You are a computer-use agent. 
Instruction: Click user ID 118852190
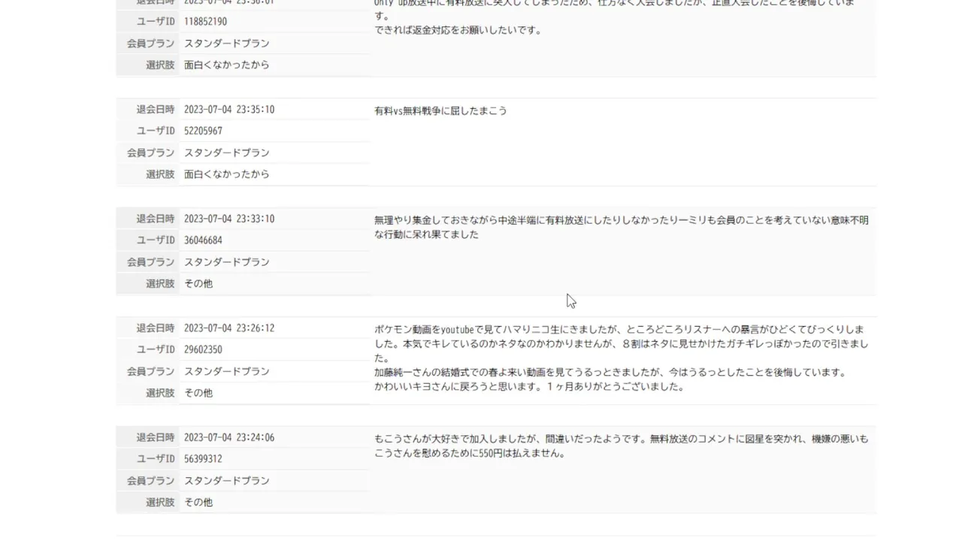205,22
